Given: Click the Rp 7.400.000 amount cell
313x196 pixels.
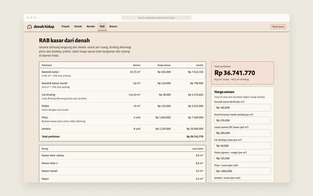Looking at the screenshot, I should [196, 118].
